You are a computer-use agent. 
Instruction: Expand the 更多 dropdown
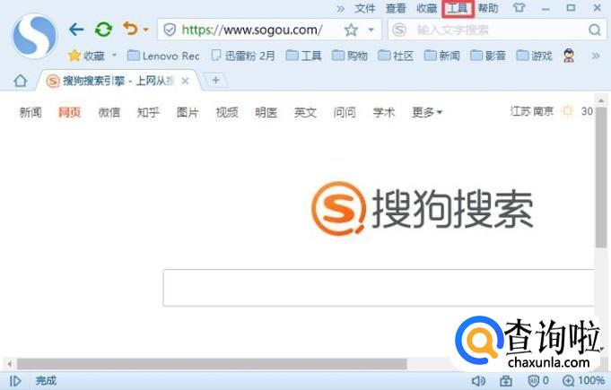[x=427, y=112]
